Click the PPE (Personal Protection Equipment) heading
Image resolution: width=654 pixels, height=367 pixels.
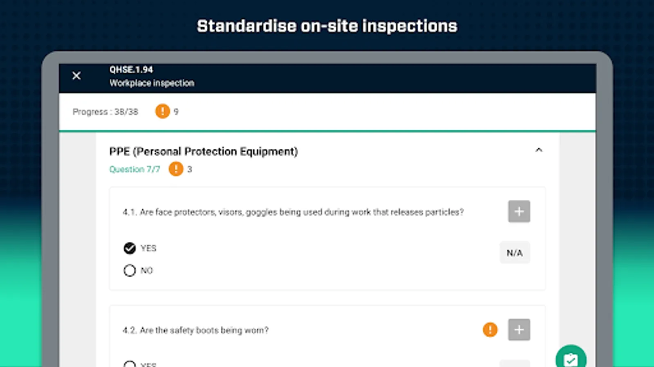(204, 151)
